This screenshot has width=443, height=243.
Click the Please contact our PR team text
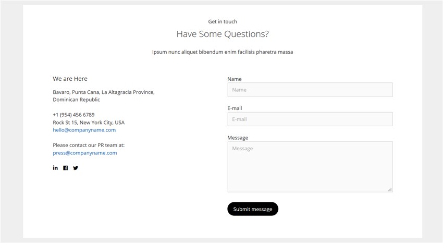89,145
